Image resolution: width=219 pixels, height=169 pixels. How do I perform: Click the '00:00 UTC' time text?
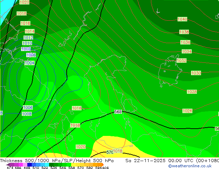click(x=181, y=161)
